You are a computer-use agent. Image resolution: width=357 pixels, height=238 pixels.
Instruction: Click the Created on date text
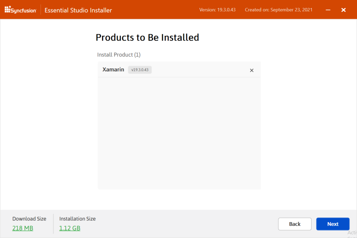[x=278, y=10]
